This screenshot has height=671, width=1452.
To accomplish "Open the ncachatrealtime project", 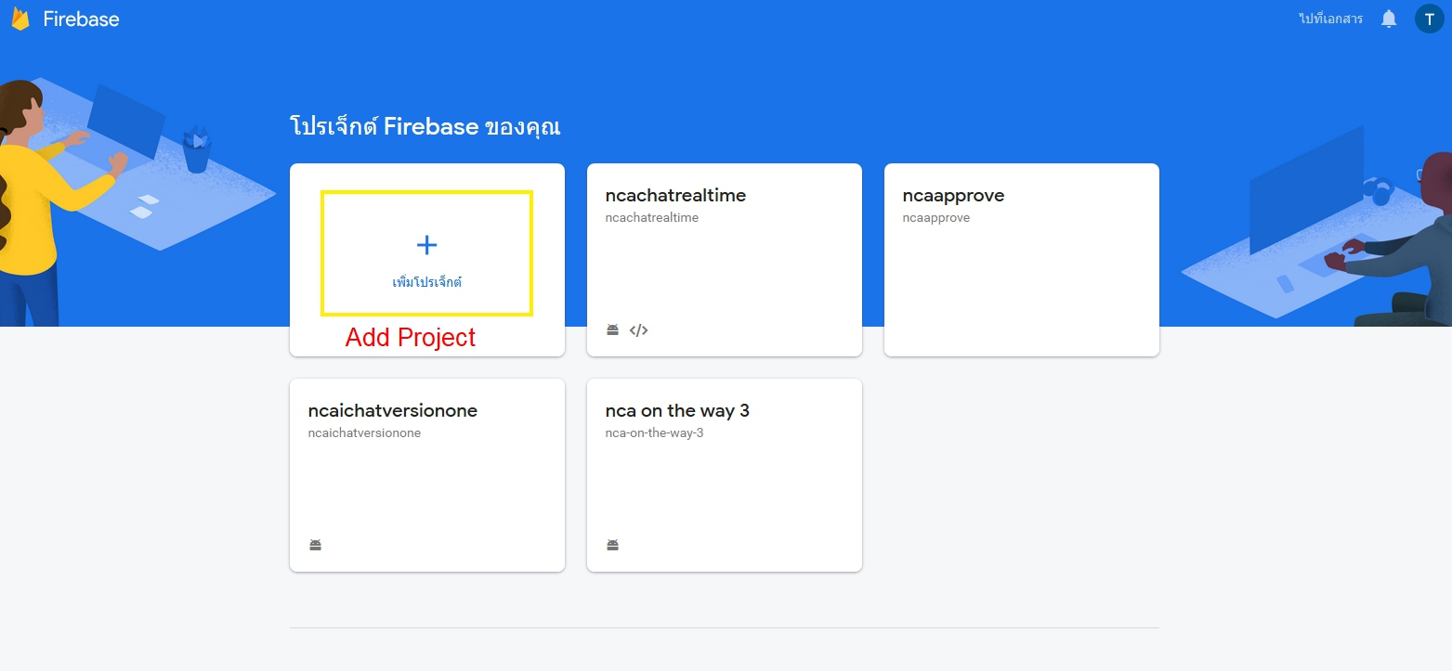I will pyautogui.click(x=725, y=260).
